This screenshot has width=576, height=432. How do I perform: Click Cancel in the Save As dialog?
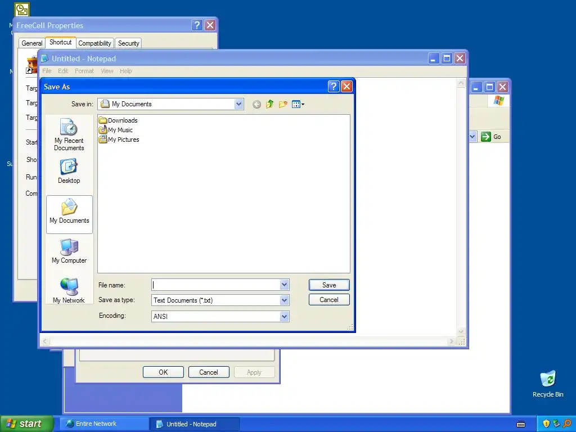coord(329,300)
